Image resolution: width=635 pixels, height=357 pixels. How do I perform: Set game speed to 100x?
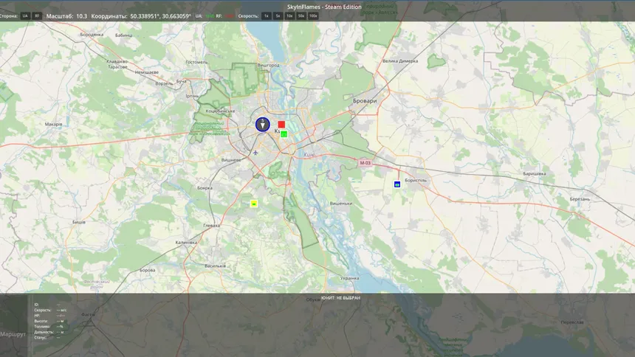(x=313, y=16)
